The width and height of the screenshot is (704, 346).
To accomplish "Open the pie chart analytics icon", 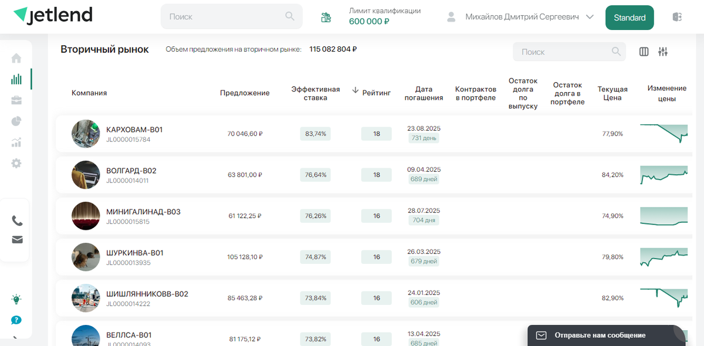I will coord(16,121).
